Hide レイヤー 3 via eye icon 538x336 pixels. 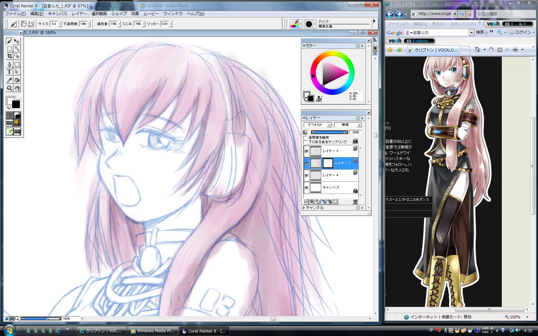pyautogui.click(x=307, y=163)
